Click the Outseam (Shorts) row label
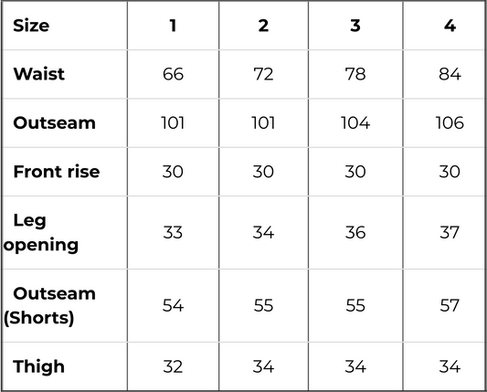Viewport: 487px width, 392px height. coord(65,305)
